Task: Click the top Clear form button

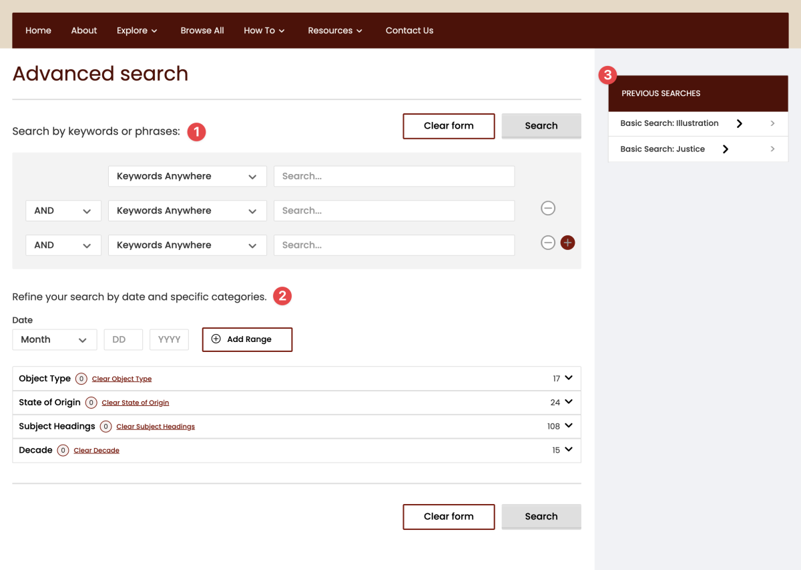Action: point(449,126)
